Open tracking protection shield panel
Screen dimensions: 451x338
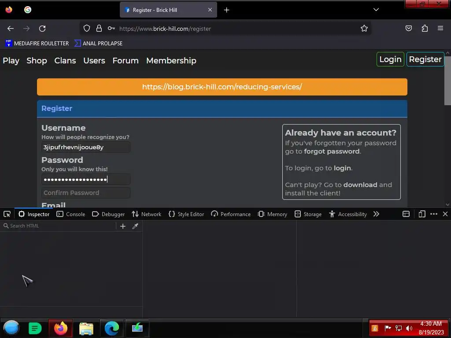click(87, 29)
